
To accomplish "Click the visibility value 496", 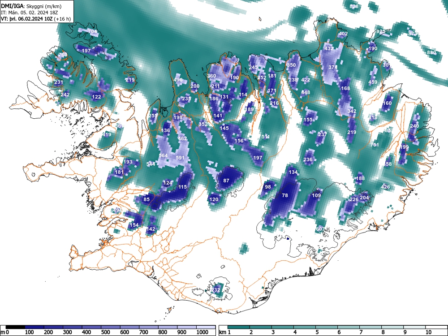I will 178,80.
